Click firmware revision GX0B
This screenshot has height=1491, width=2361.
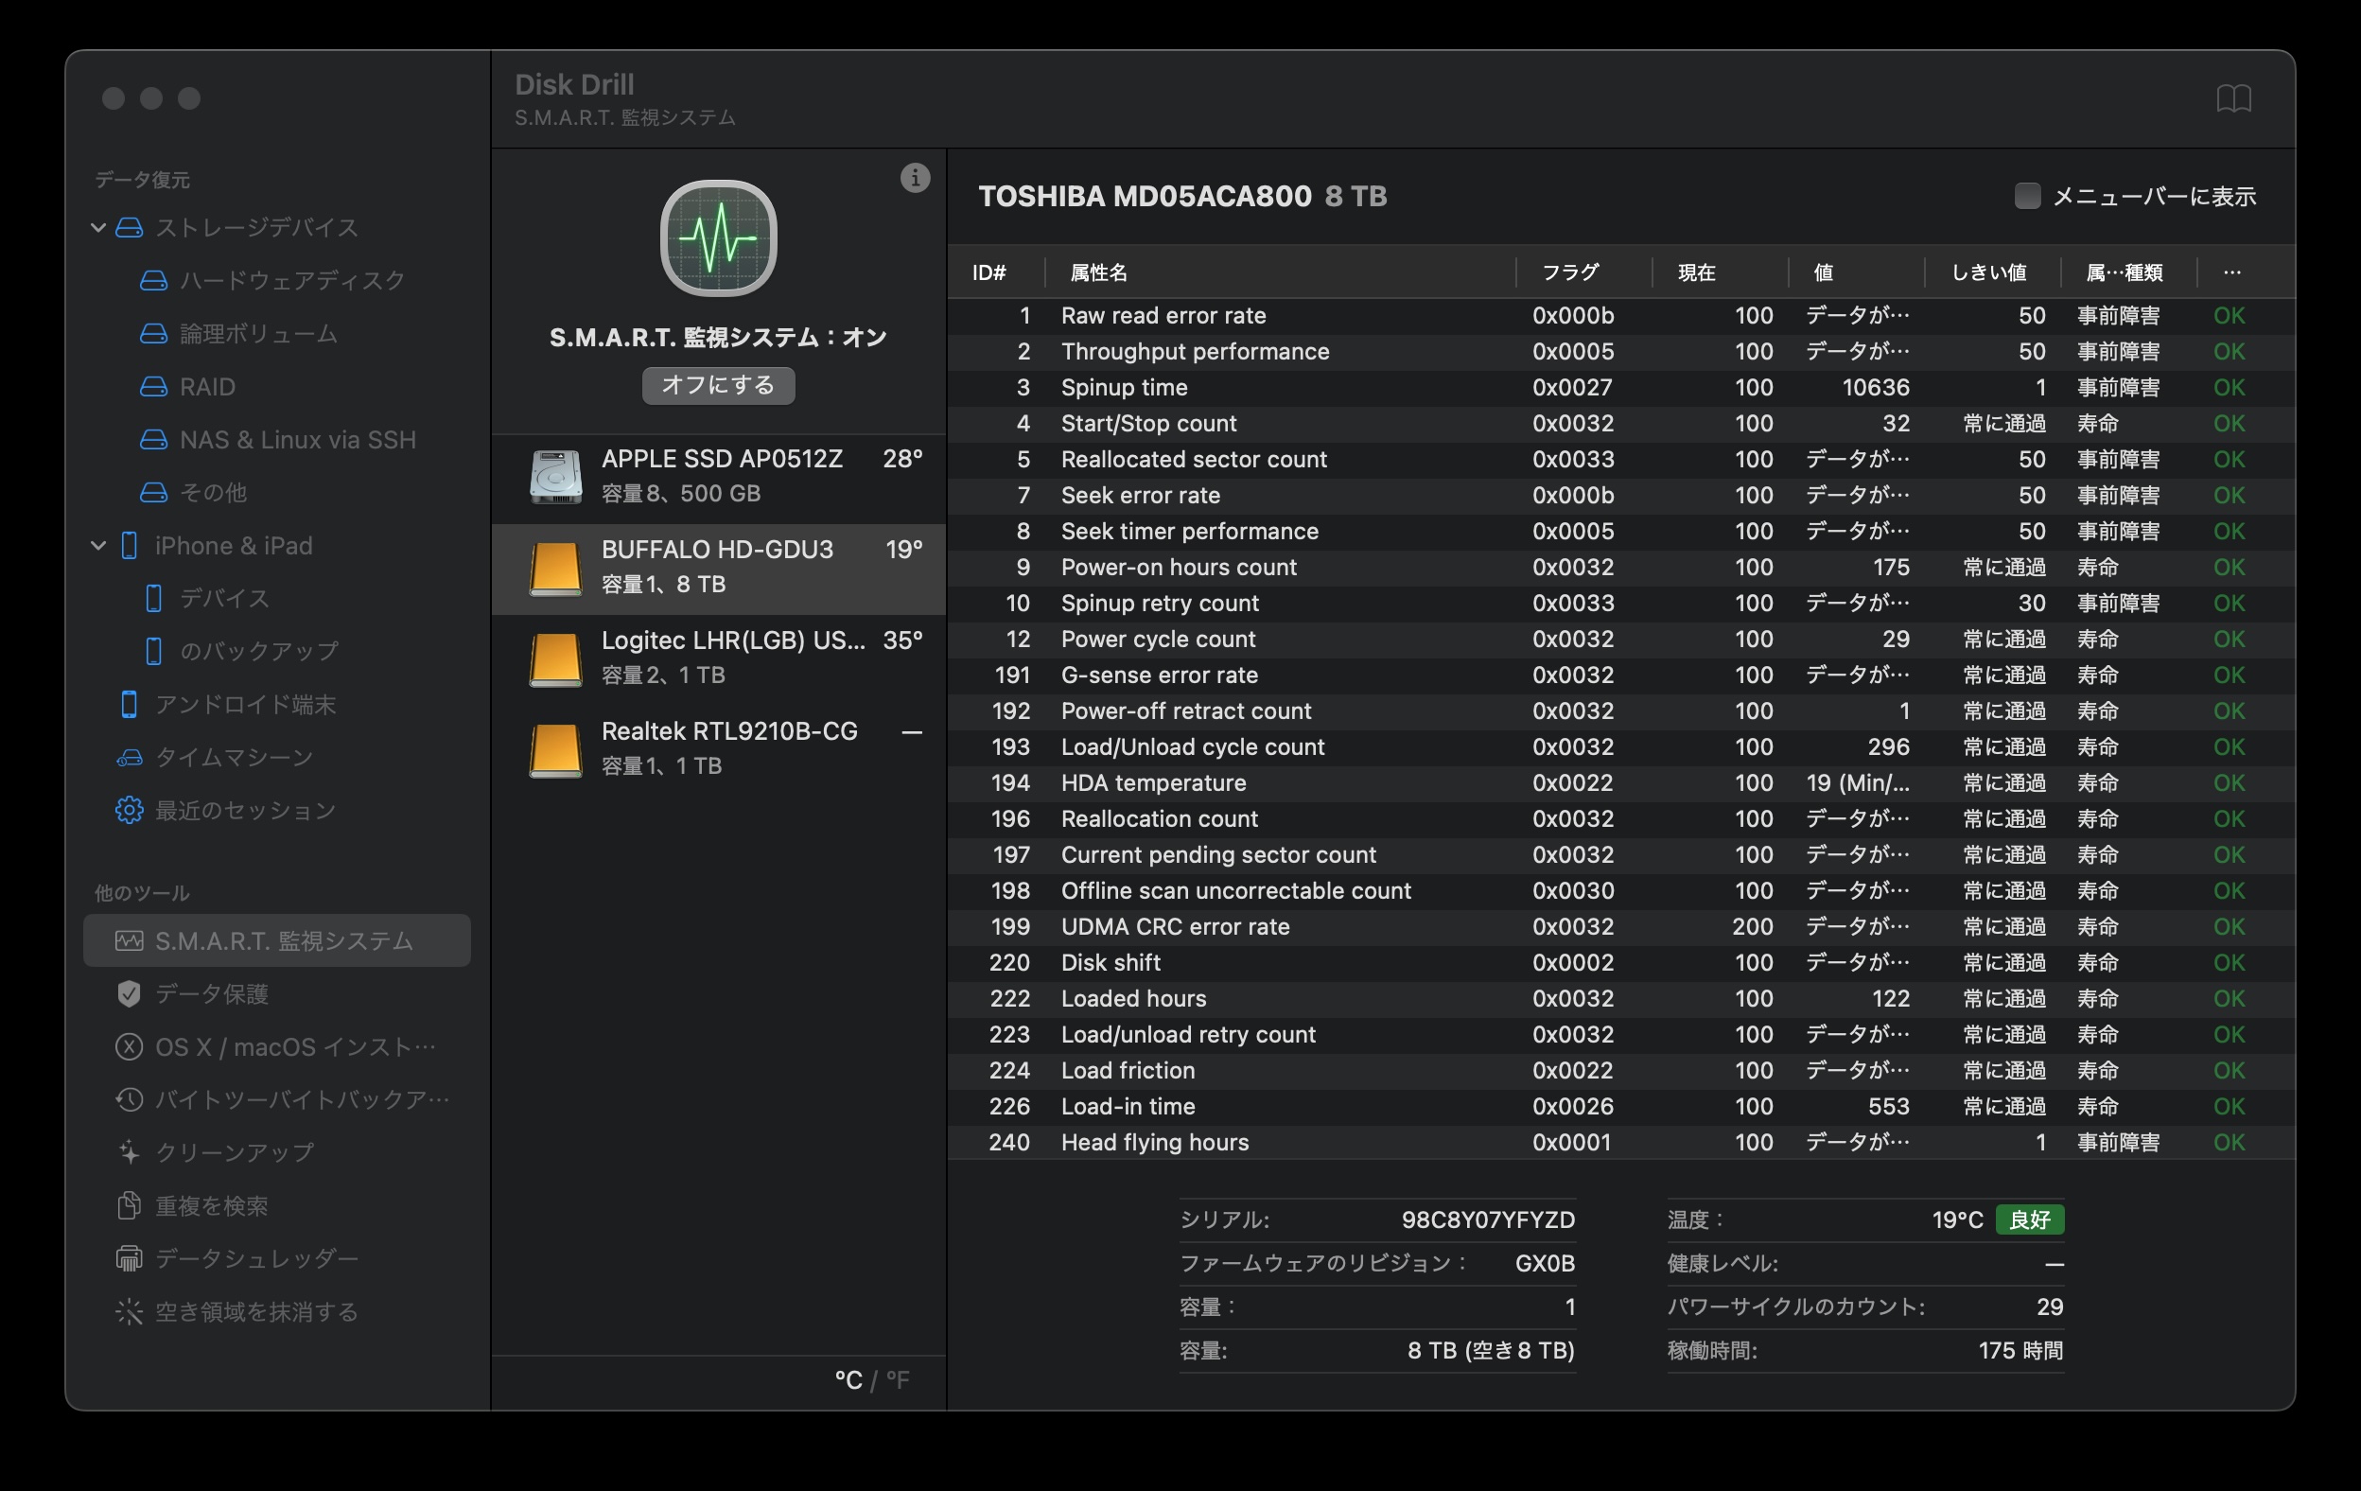click(1545, 1263)
